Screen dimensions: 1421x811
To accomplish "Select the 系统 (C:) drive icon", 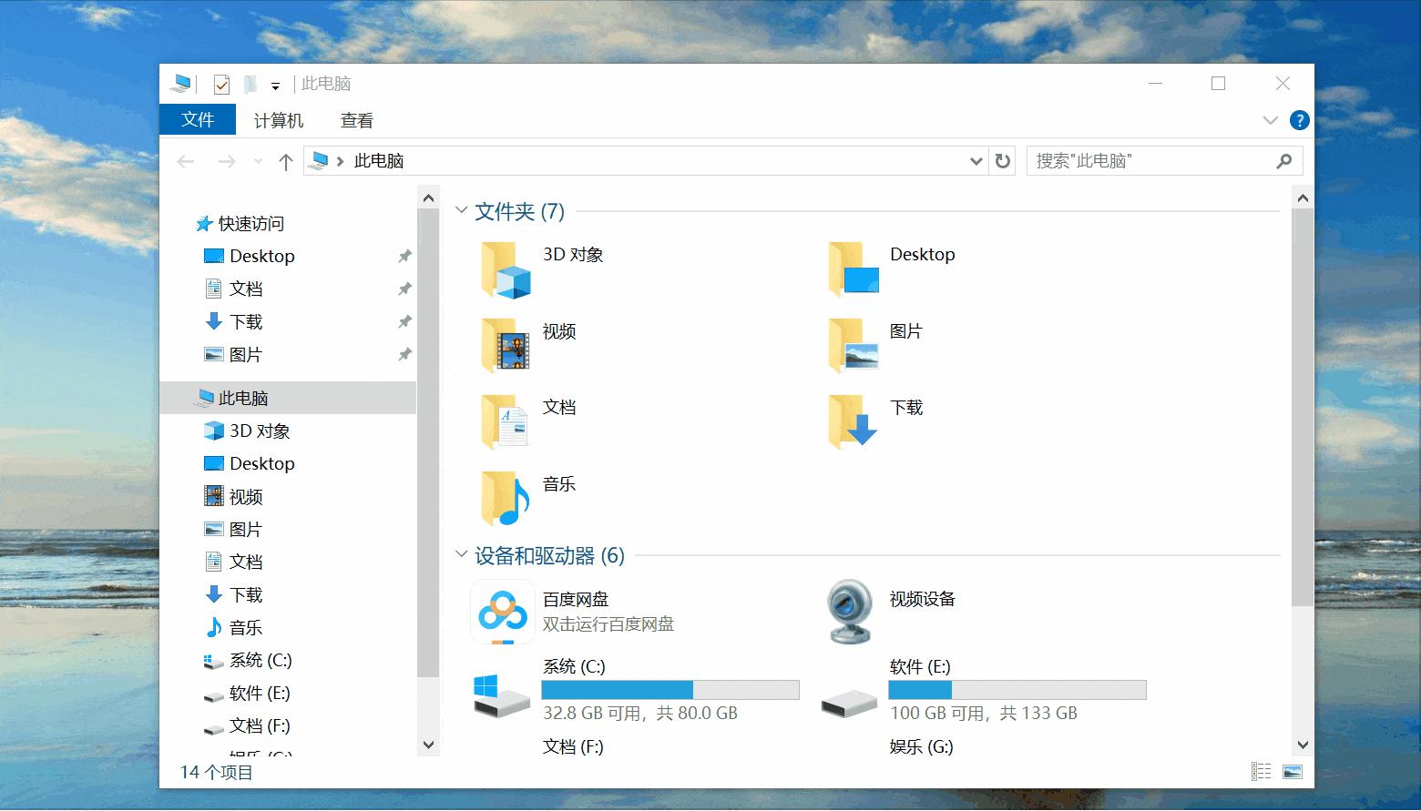I will (x=500, y=694).
